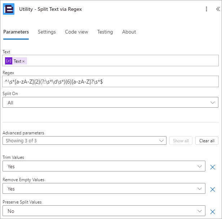Click the purple expression icon in Text token
This screenshot has height=219, width=222.
[9, 61]
